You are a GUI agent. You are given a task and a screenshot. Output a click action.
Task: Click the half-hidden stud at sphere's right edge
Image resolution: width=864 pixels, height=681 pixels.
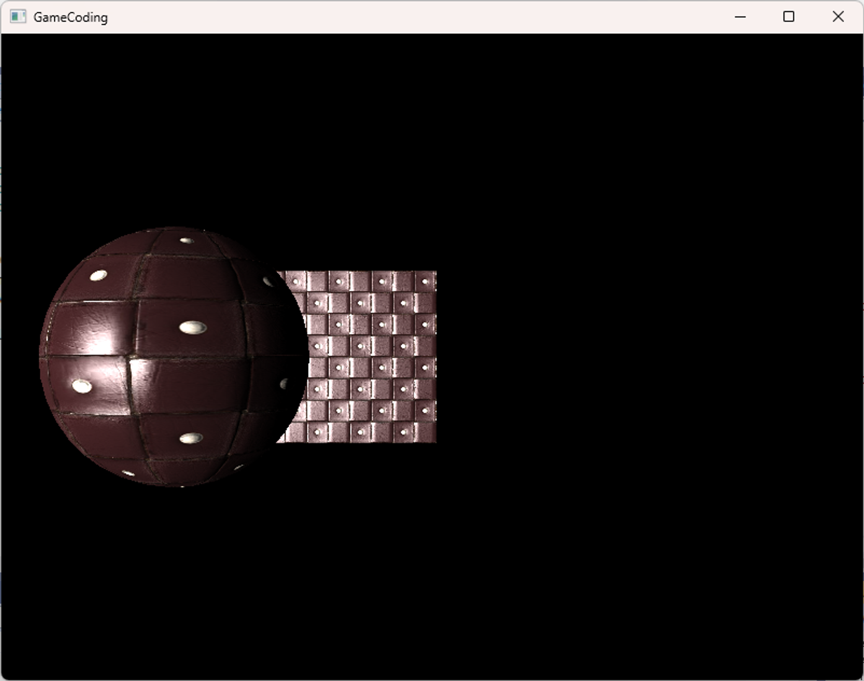click(x=284, y=383)
